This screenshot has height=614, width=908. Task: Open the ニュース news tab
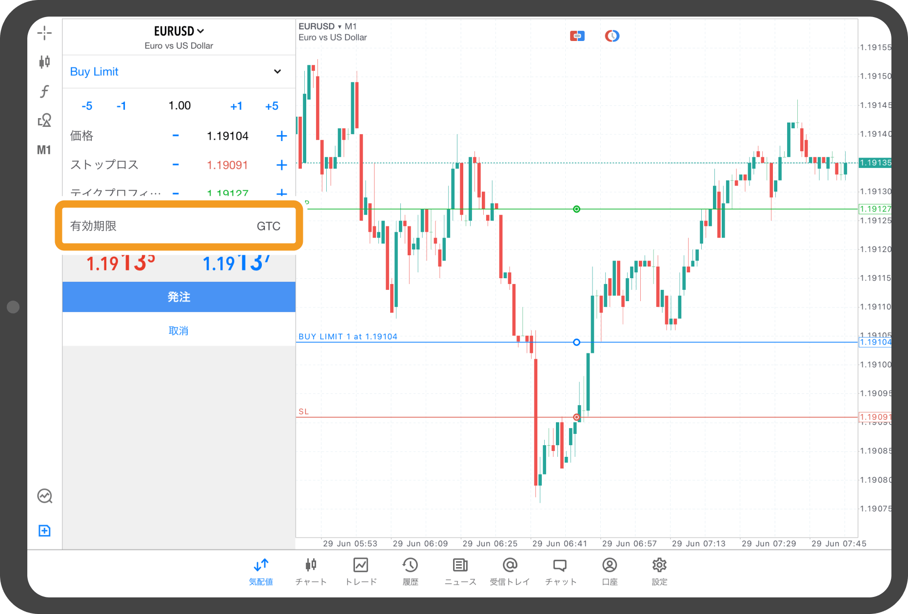[460, 572]
